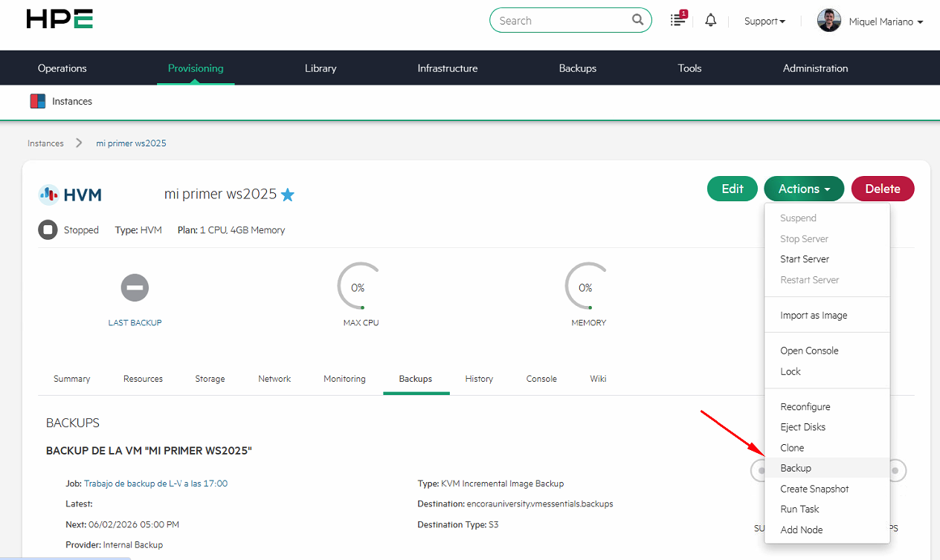
Task: Click Miquel Mariano's profile picture
Action: pos(828,20)
